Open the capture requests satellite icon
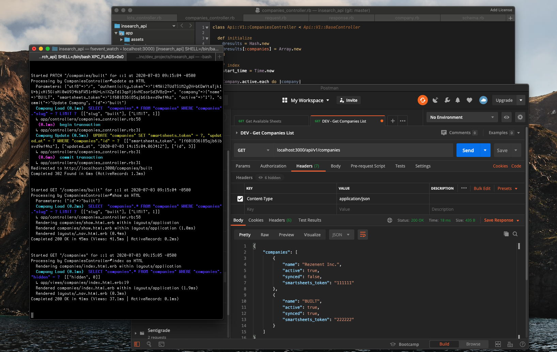 pyautogui.click(x=435, y=100)
